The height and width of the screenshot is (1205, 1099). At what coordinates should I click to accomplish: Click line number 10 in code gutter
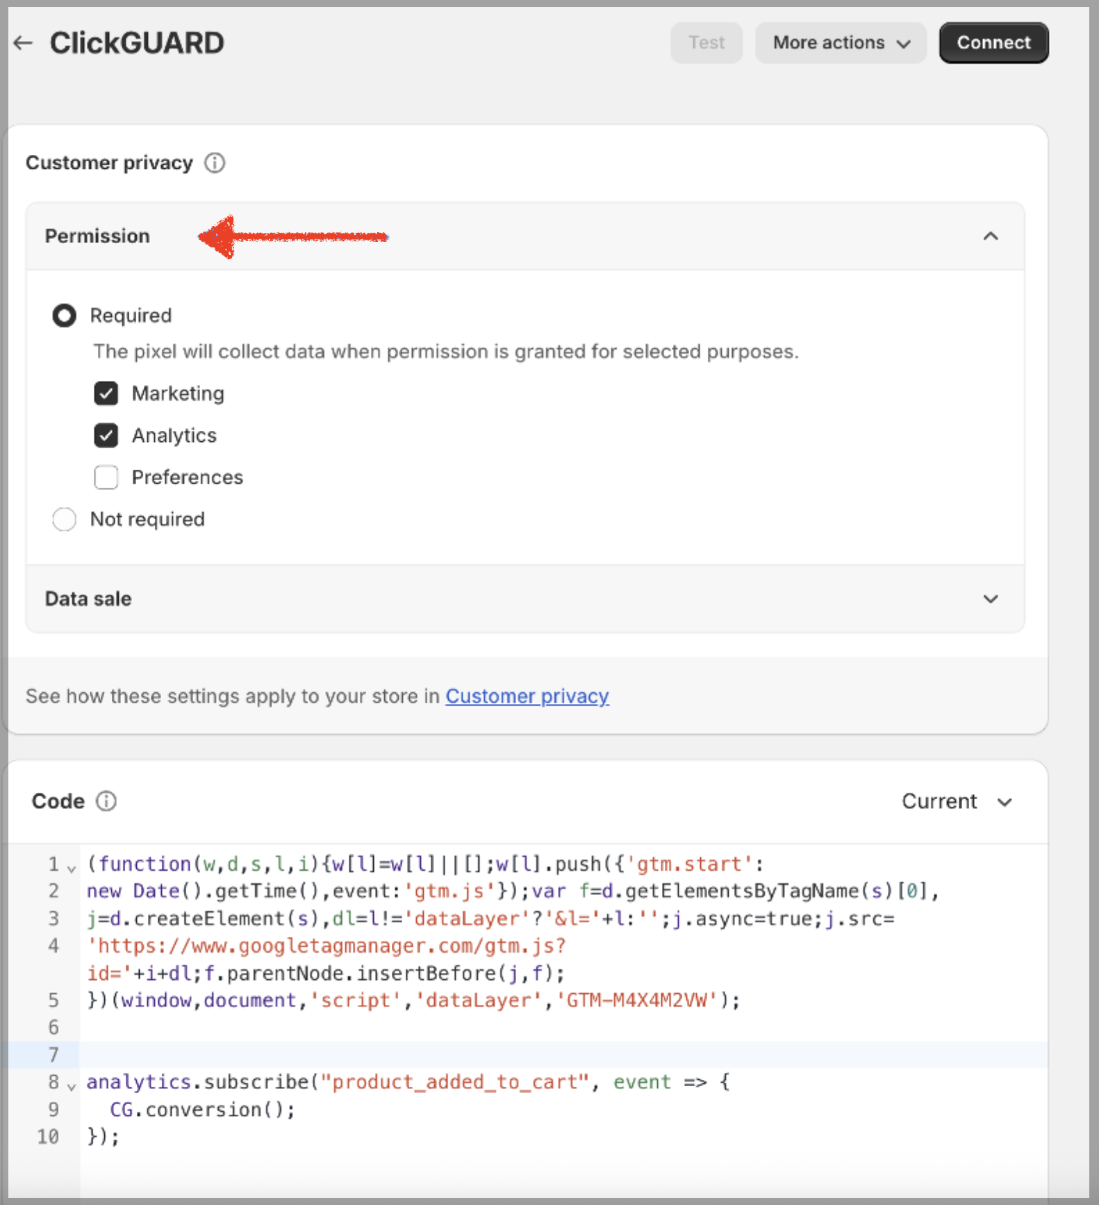pyautogui.click(x=48, y=1137)
